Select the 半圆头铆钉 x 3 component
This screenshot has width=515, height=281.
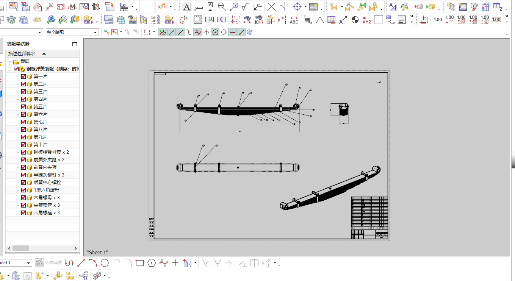[49, 175]
